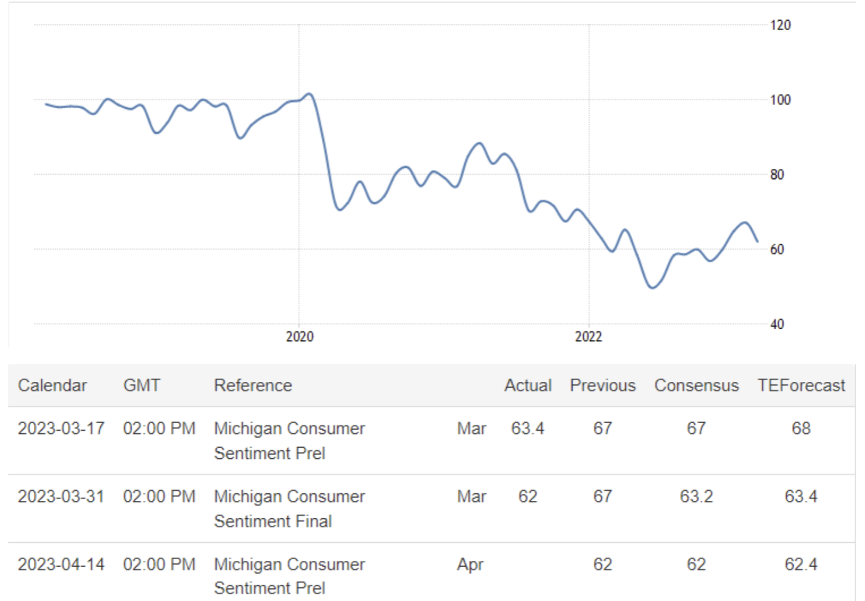Click the 63.2 Consensus value
865x601 pixels.
696,496
